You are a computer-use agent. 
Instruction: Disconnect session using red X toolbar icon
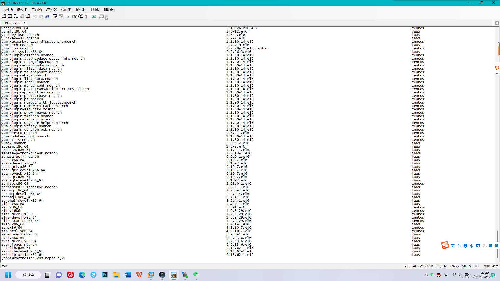tap(28, 16)
